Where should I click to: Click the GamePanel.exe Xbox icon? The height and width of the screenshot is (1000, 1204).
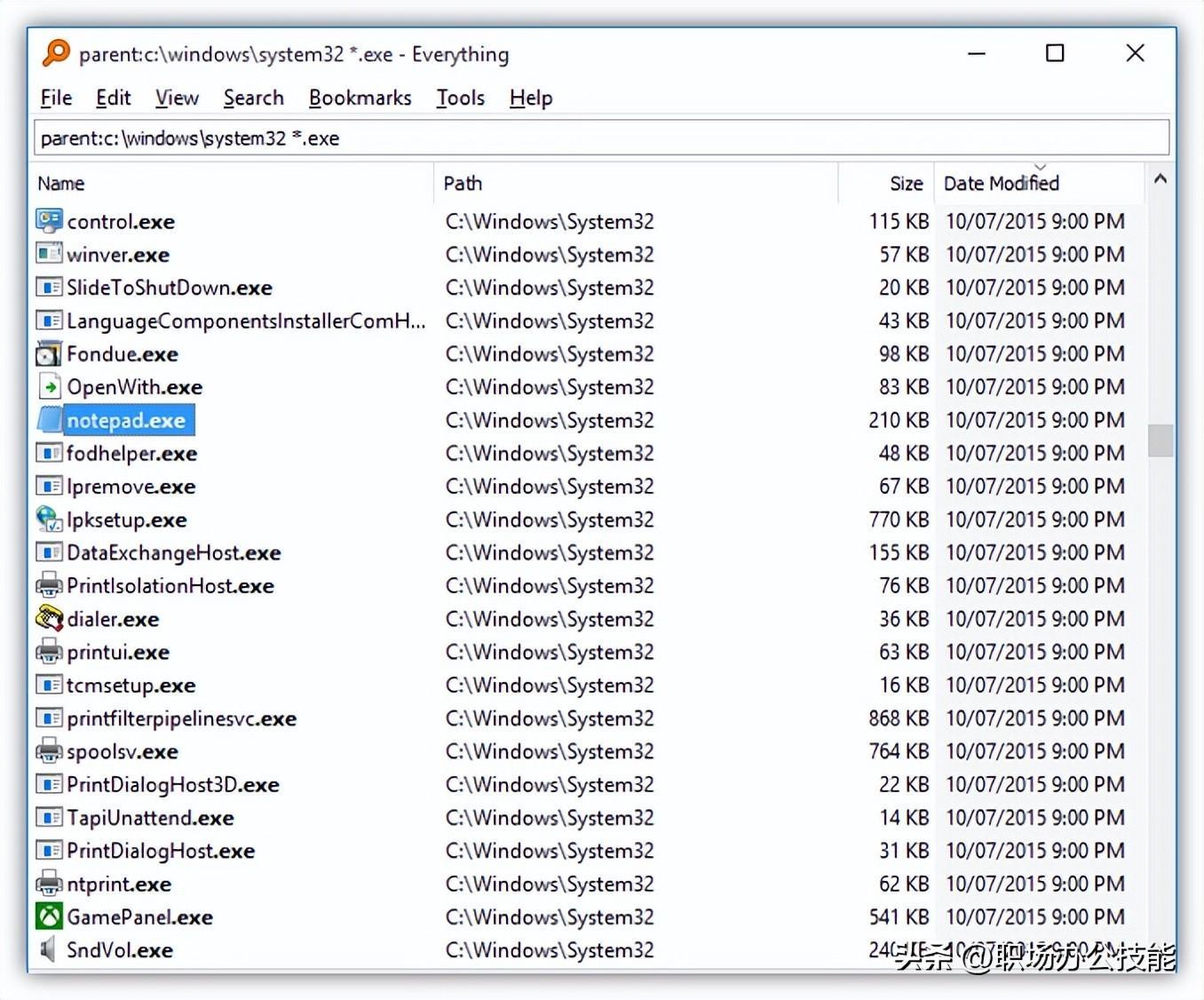click(x=49, y=917)
